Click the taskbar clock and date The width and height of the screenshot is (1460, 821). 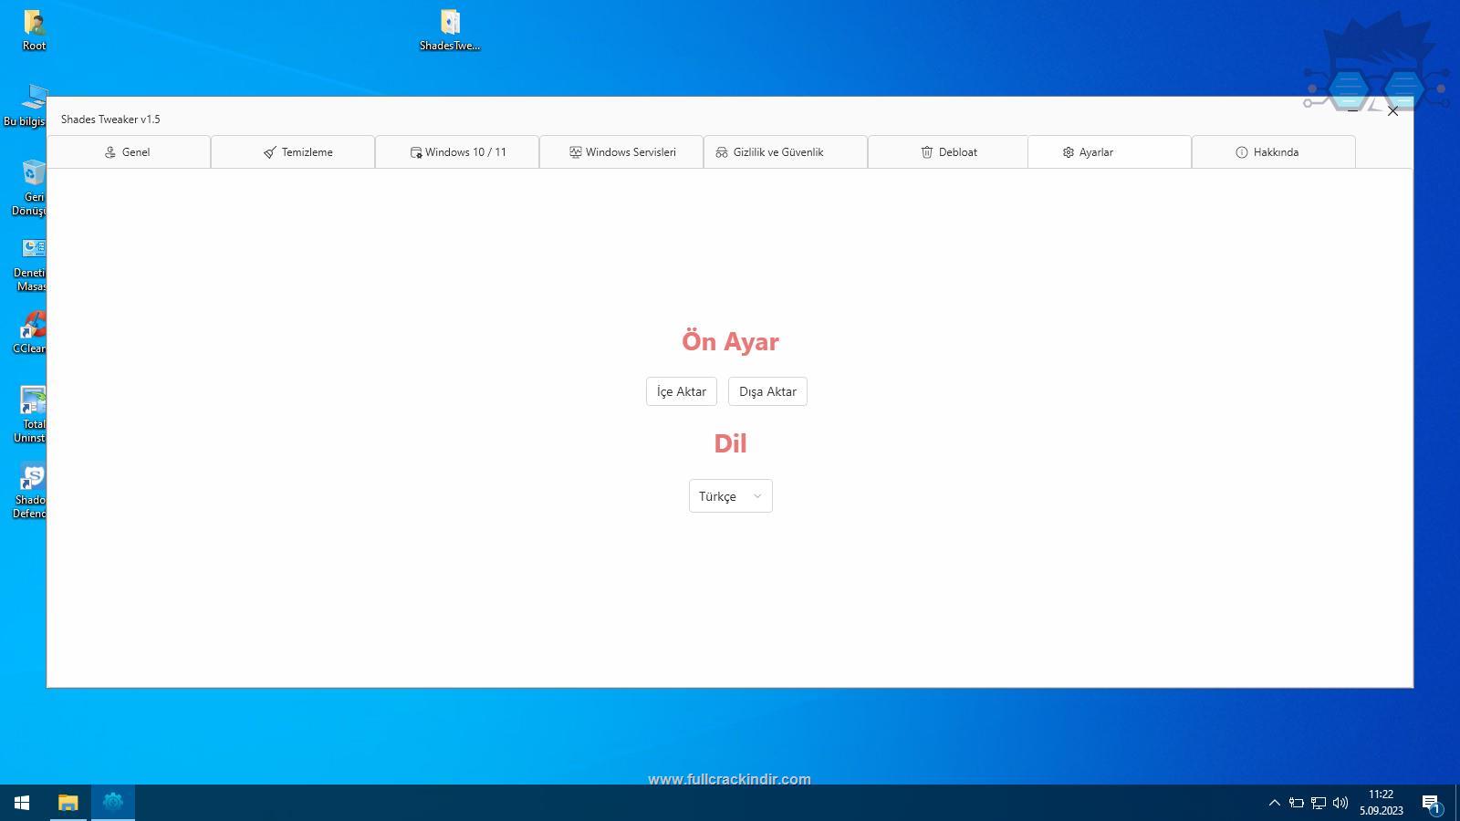pyautogui.click(x=1382, y=803)
